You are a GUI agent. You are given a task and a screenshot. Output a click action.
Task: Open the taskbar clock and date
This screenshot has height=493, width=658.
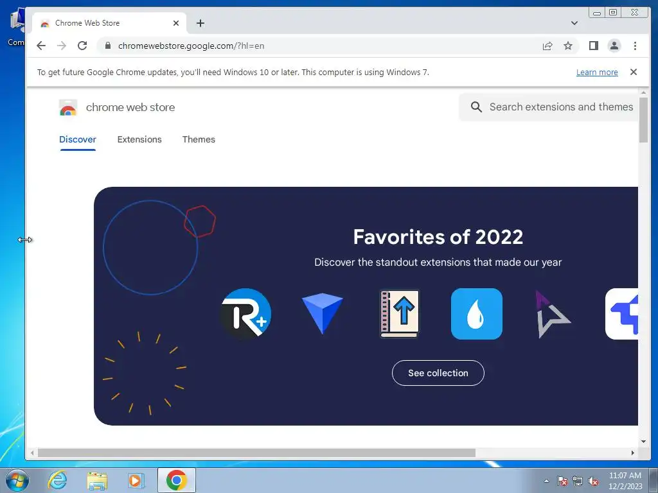tap(625, 481)
